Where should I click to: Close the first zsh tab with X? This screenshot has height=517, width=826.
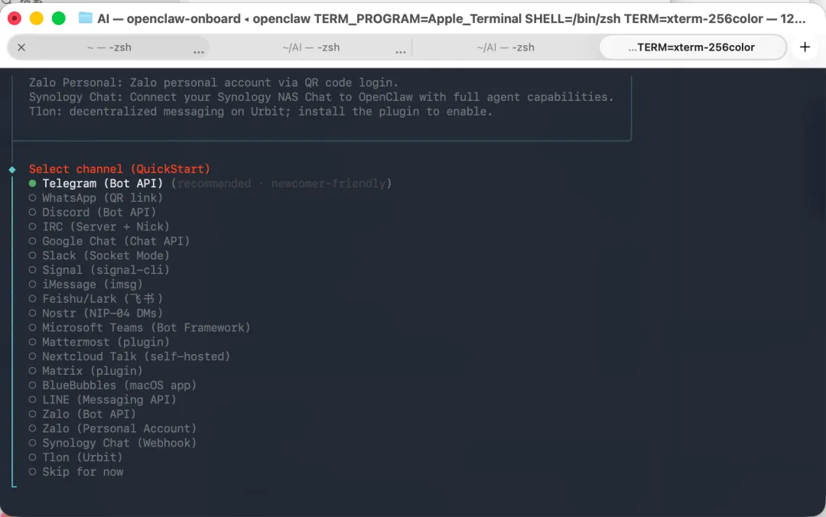pyautogui.click(x=21, y=47)
